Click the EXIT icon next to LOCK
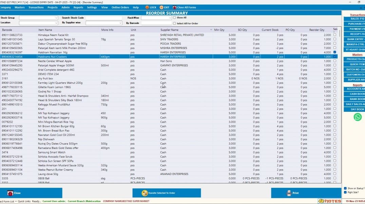The height and width of the screenshot is (204, 365). point(161,7)
